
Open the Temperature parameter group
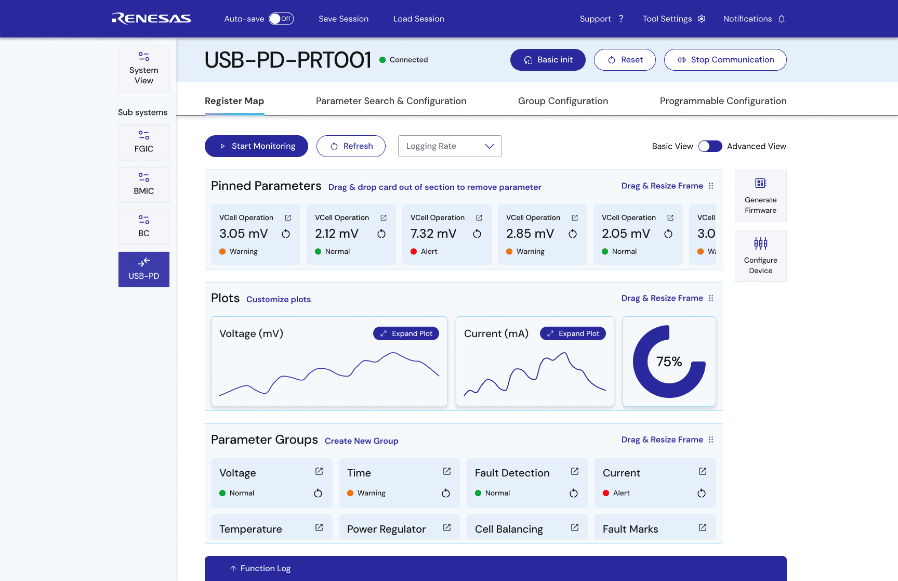319,527
